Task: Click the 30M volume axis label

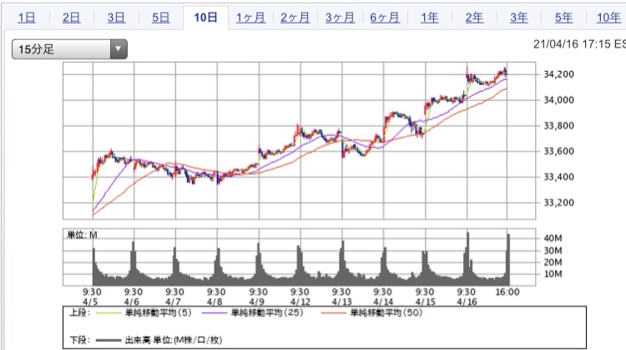Action: tap(553, 251)
